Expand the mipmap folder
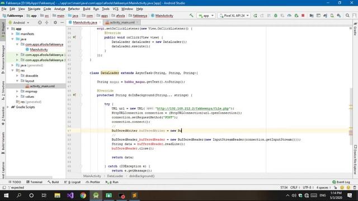The height and width of the screenshot is (201, 358). click(17, 92)
